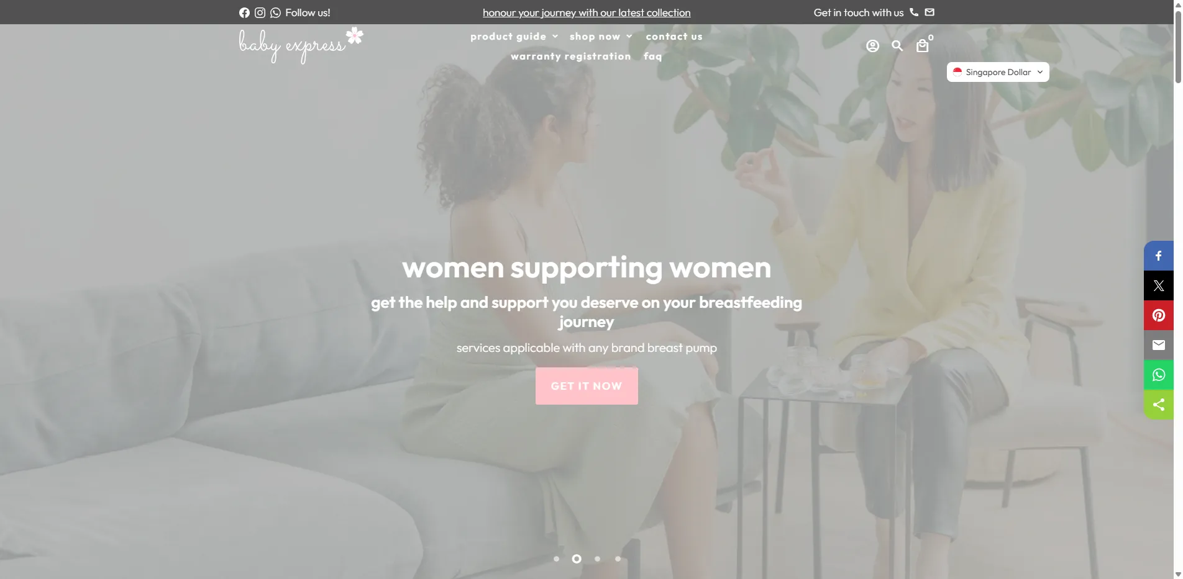Open the user account icon

pyautogui.click(x=872, y=46)
